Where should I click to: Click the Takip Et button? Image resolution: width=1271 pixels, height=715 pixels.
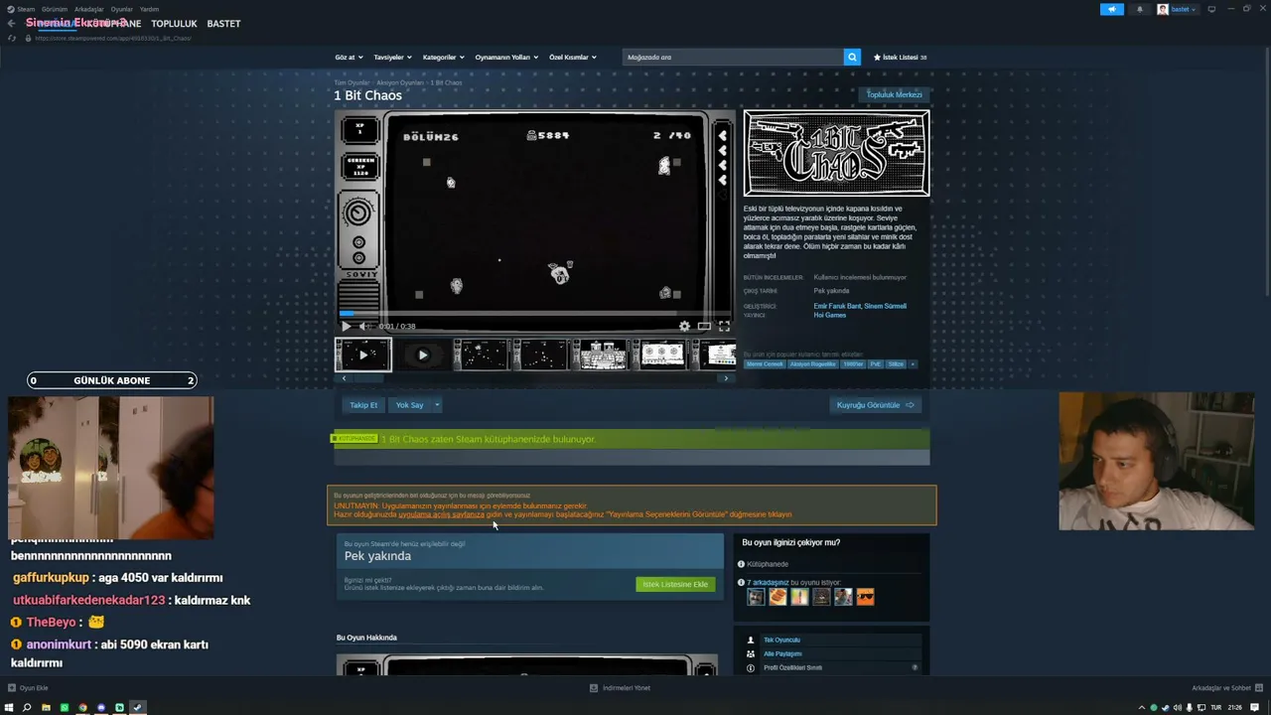pyautogui.click(x=363, y=405)
